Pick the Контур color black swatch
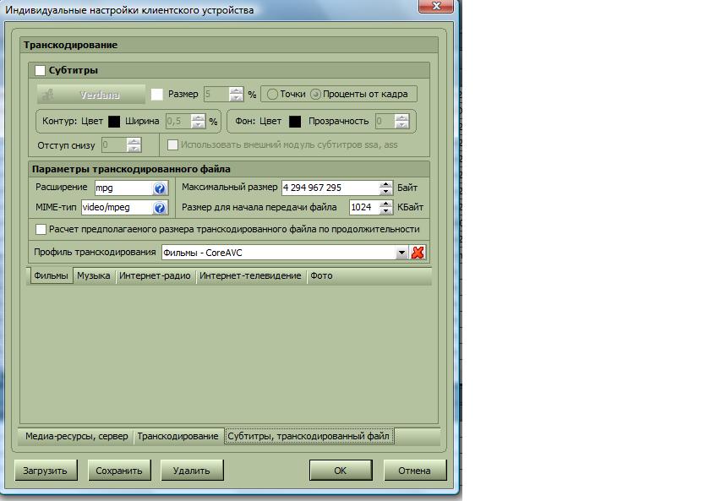 [114, 122]
